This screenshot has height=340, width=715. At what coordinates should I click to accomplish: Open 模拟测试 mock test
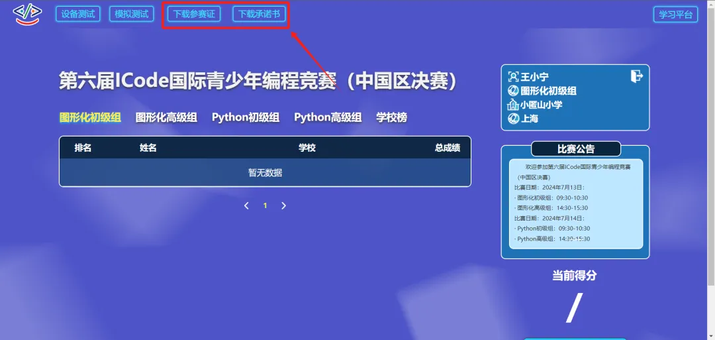click(131, 14)
